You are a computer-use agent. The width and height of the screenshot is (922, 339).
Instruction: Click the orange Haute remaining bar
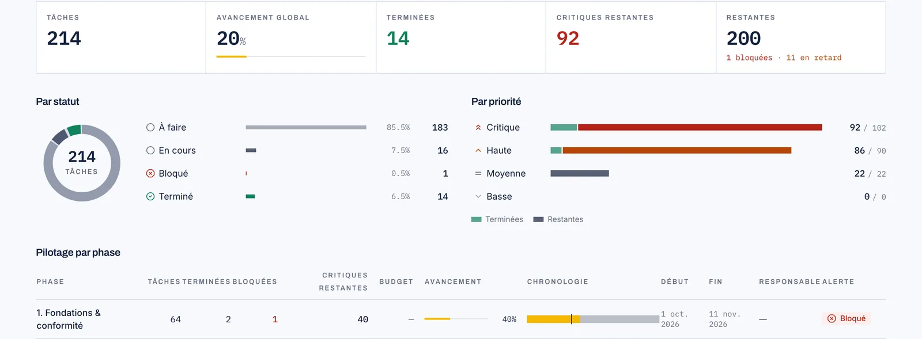tap(677, 150)
